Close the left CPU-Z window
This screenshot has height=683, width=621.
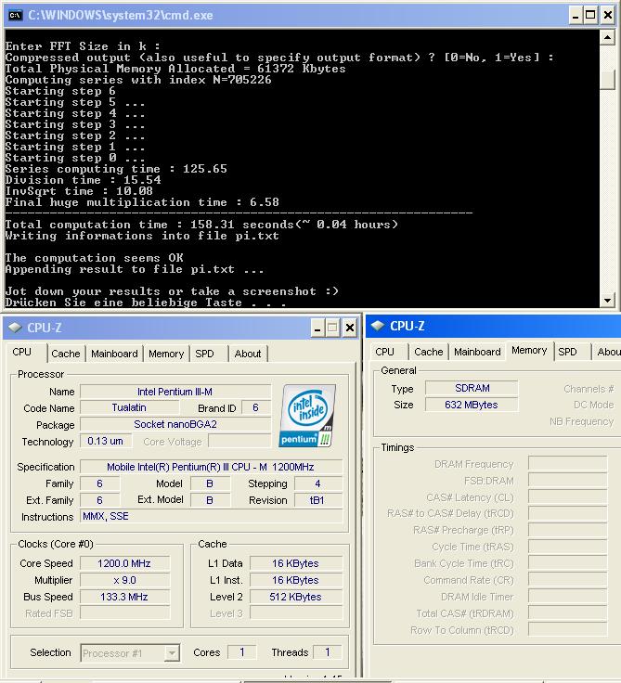point(350,328)
